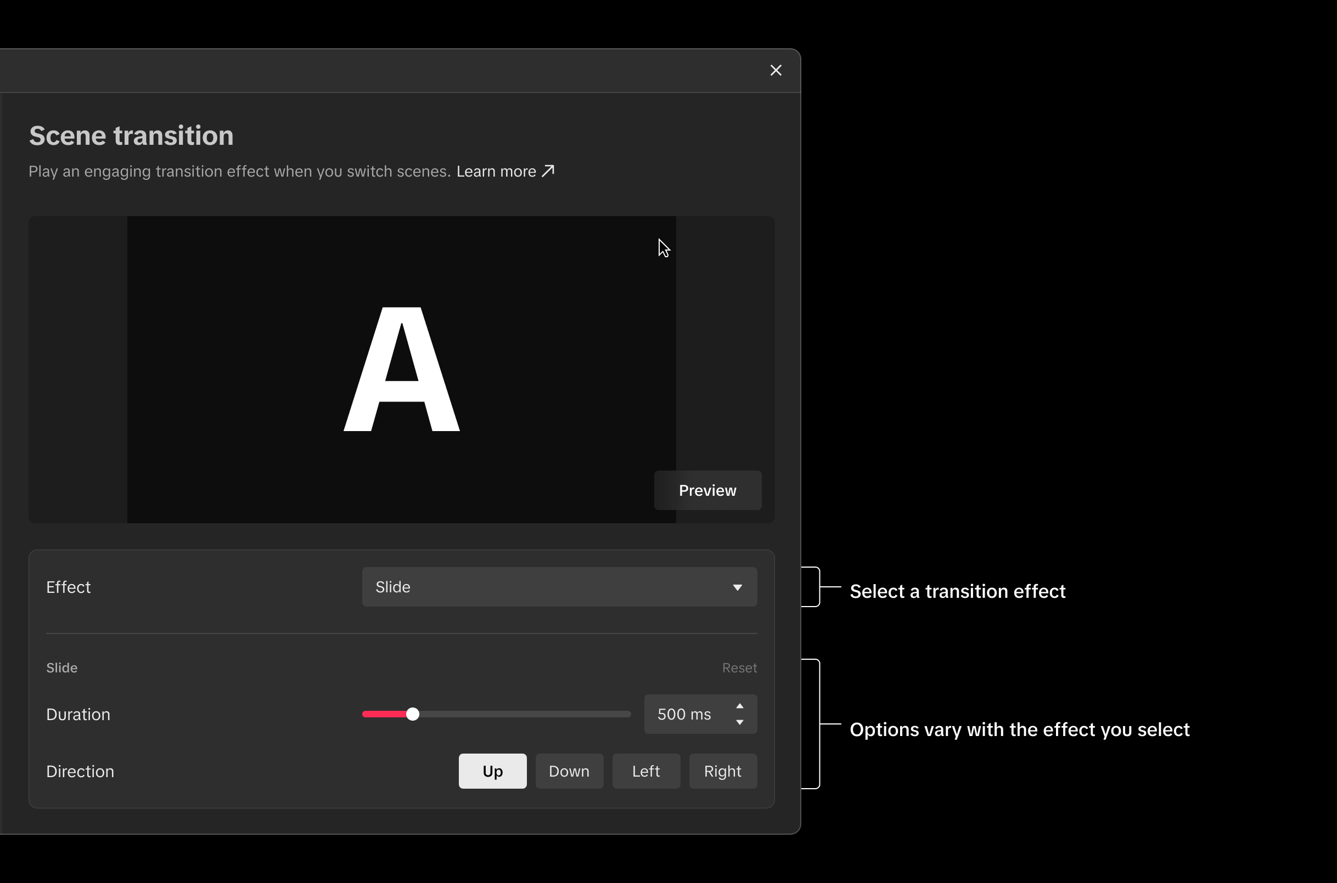The width and height of the screenshot is (1337, 883).
Task: Select the Up direction option
Action: click(492, 771)
